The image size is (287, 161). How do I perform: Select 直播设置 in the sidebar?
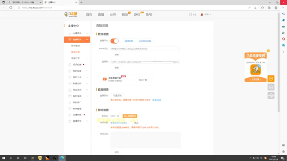[75, 52]
